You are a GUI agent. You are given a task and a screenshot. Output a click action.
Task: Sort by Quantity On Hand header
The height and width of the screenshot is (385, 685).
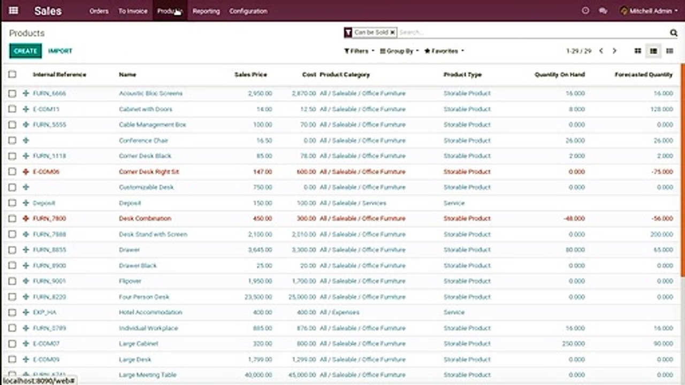(560, 74)
